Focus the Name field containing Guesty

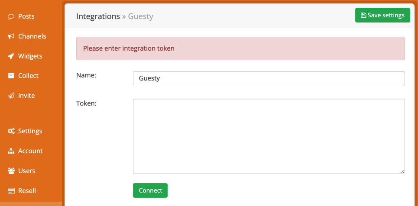269,78
